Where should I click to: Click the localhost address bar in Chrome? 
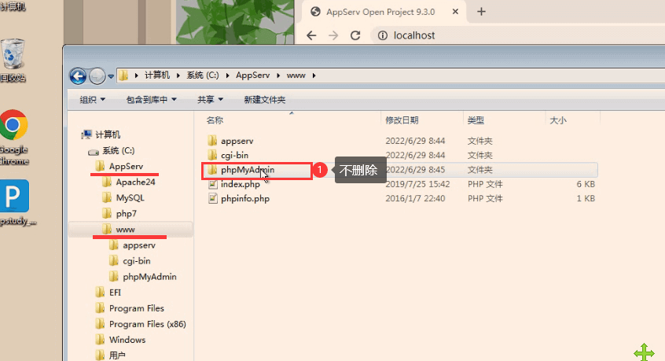517,35
